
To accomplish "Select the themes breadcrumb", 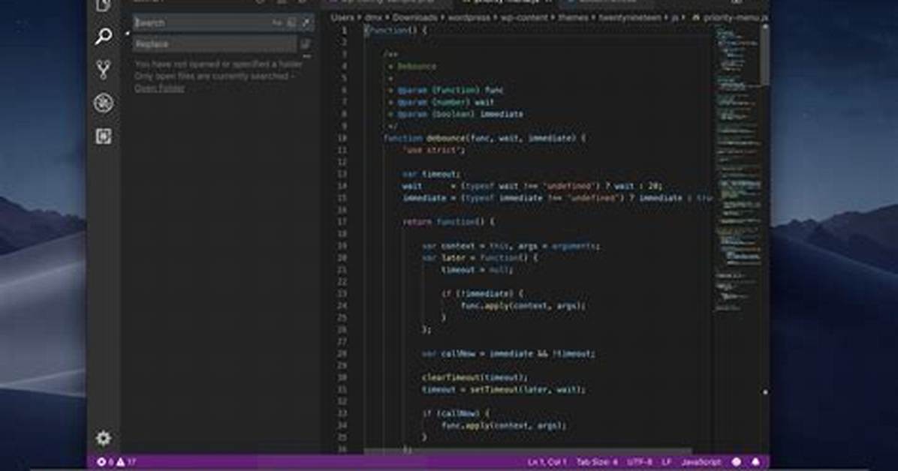I will click(572, 18).
